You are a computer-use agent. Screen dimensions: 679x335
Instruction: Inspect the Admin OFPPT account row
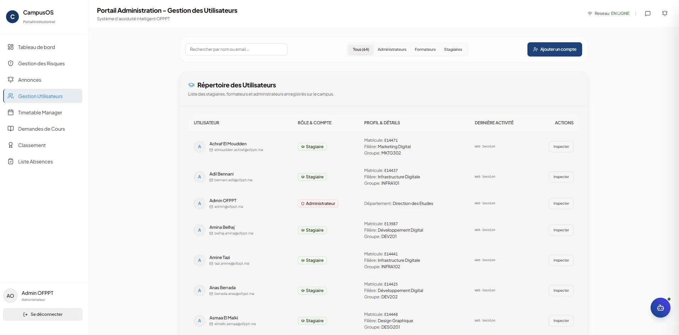click(561, 204)
